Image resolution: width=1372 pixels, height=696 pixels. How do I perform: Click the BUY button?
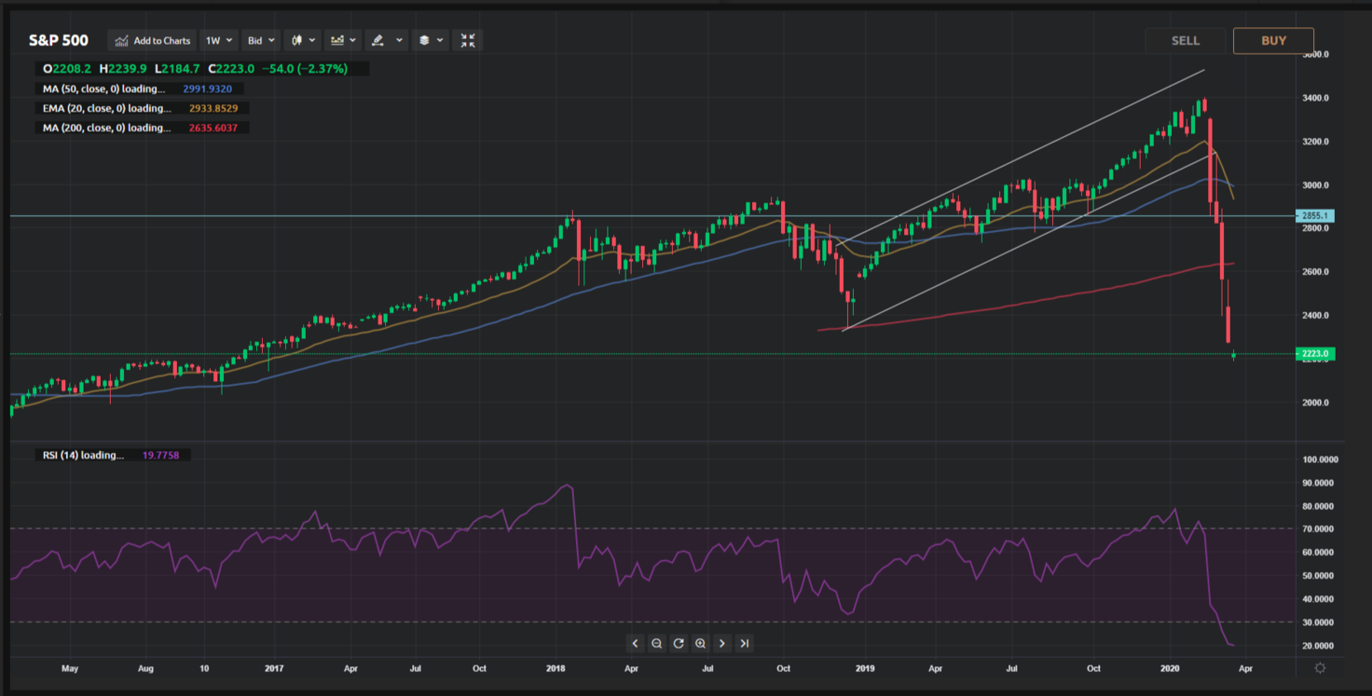(1273, 40)
